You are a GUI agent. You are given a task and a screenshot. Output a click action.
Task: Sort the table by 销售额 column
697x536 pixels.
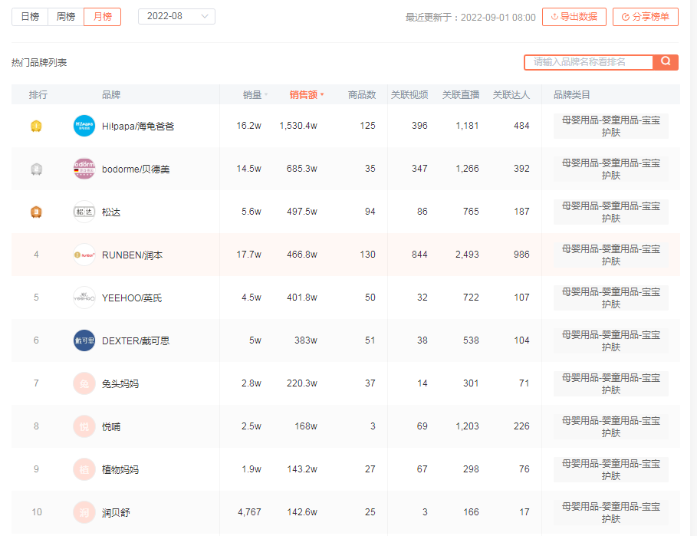pyautogui.click(x=306, y=95)
